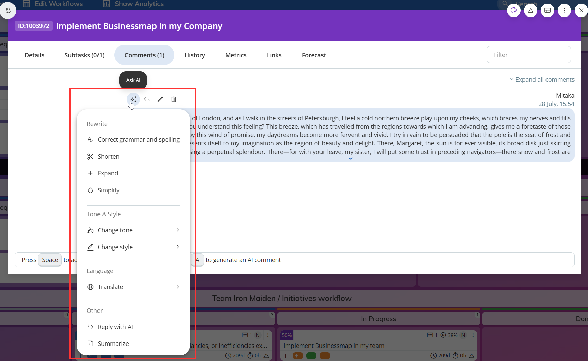This screenshot has width=588, height=361.
Task: Choose Expand from the Rewrite section
Action: pos(133,173)
